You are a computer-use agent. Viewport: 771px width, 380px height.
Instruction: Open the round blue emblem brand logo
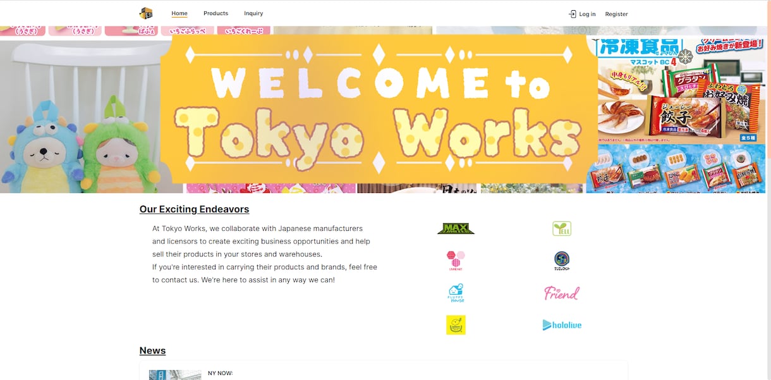(x=561, y=260)
